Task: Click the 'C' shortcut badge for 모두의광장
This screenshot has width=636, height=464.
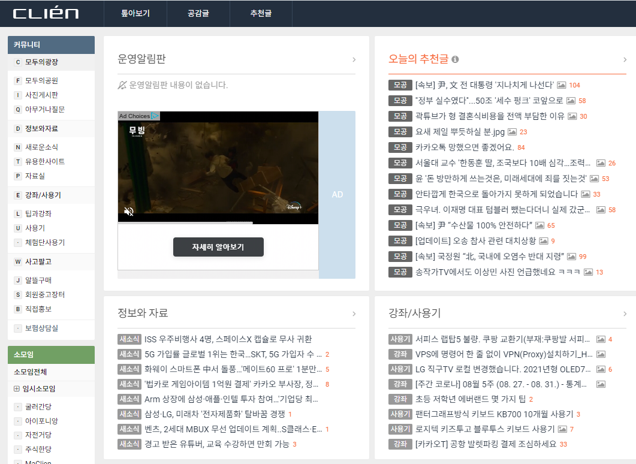Action: pos(18,62)
